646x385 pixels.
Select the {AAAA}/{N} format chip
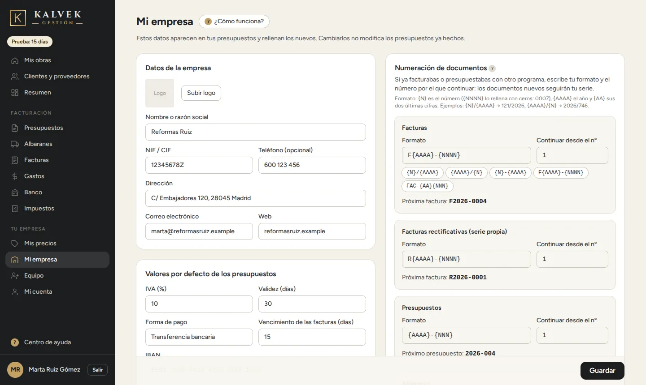(467, 173)
